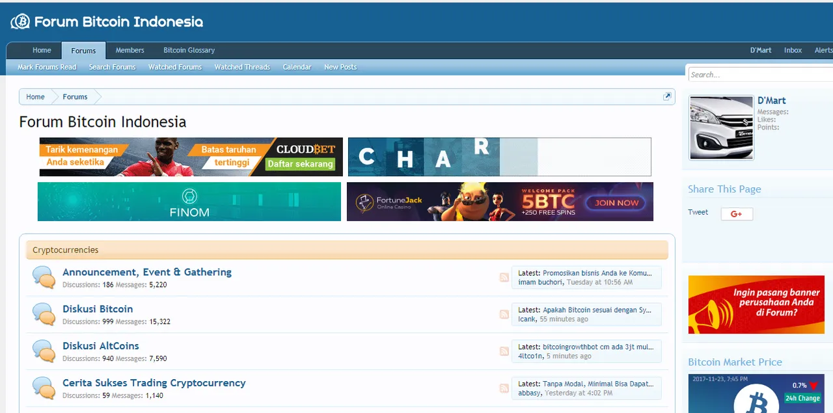Click user icank link
833x413 pixels.
(527, 319)
